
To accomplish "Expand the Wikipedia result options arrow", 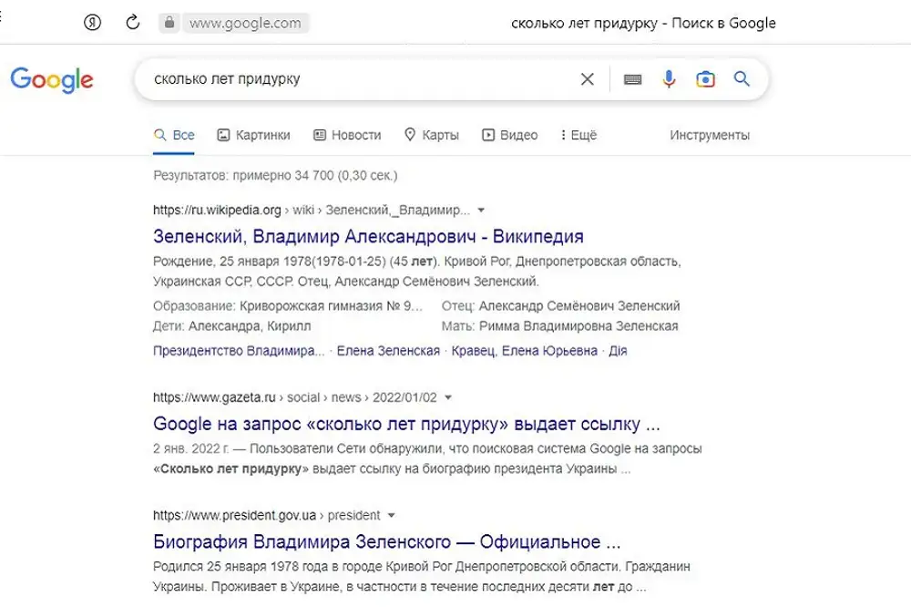I will (x=481, y=210).
